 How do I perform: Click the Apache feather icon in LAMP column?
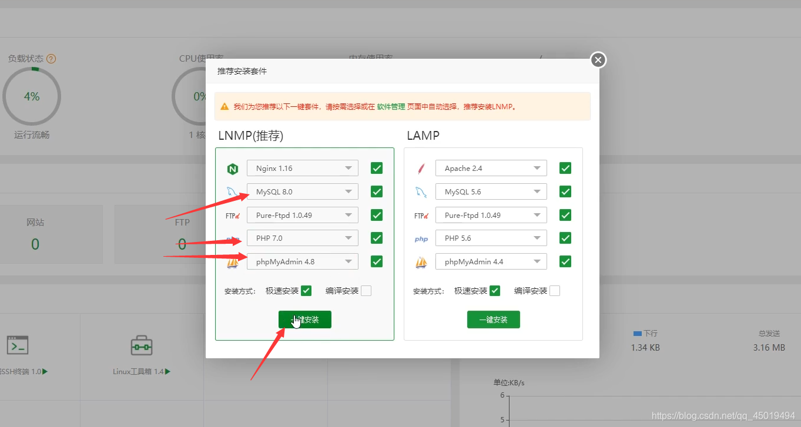421,168
